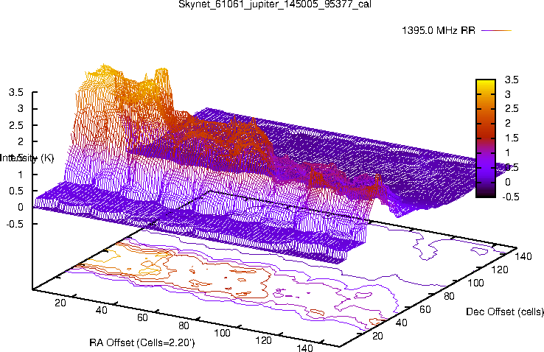
Task: Select the 3.5 tick on the Intensity axis
Action: click(x=16, y=92)
